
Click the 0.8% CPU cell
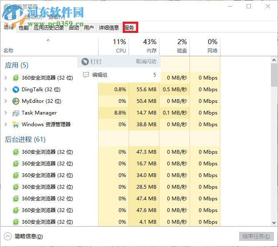click(x=114, y=90)
